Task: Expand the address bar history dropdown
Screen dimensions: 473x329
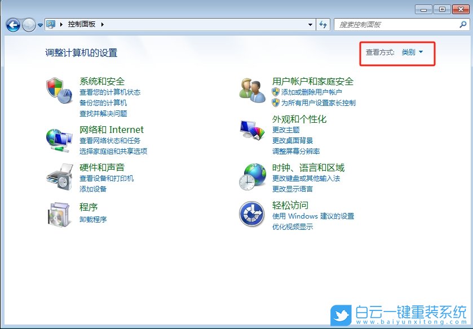Action: (x=310, y=25)
